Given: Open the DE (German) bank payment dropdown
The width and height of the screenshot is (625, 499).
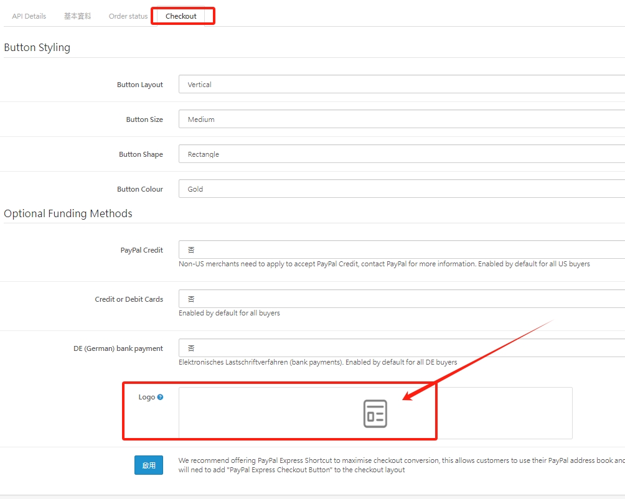Looking at the screenshot, I should pyautogui.click(x=402, y=348).
